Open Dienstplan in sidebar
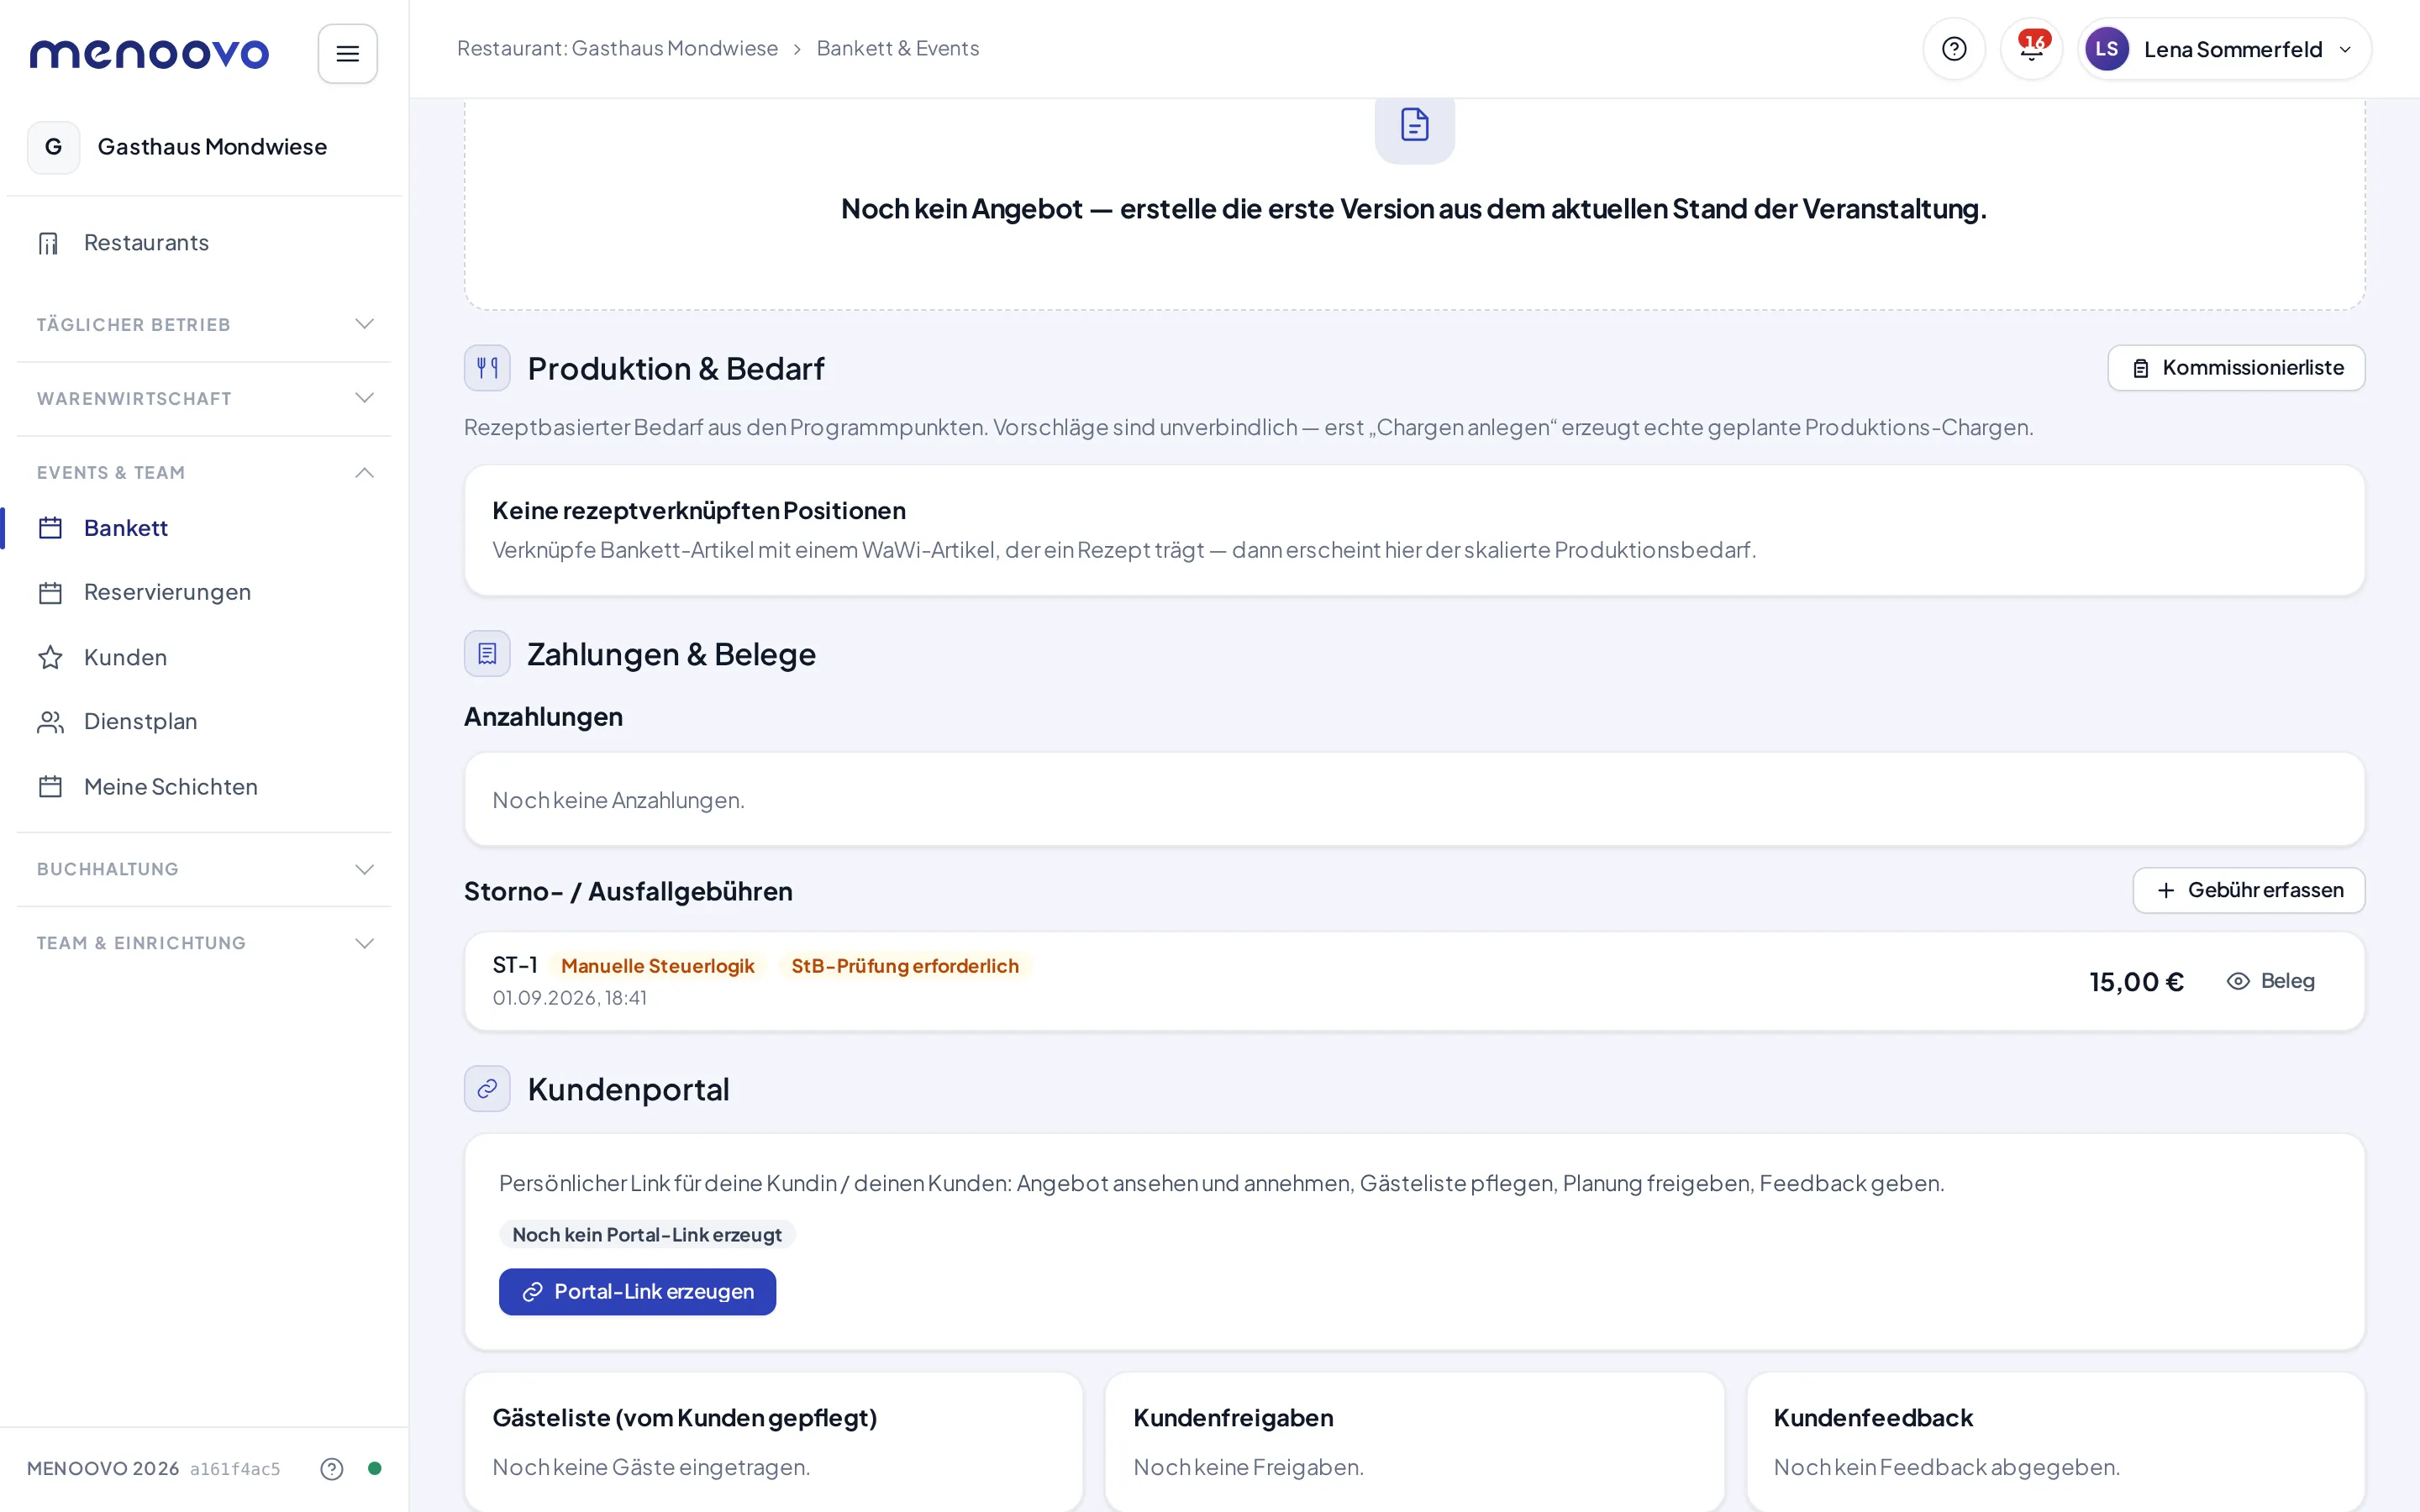The height and width of the screenshot is (1512, 2420). click(x=204, y=722)
